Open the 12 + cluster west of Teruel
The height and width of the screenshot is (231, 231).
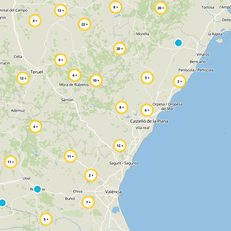(23, 78)
